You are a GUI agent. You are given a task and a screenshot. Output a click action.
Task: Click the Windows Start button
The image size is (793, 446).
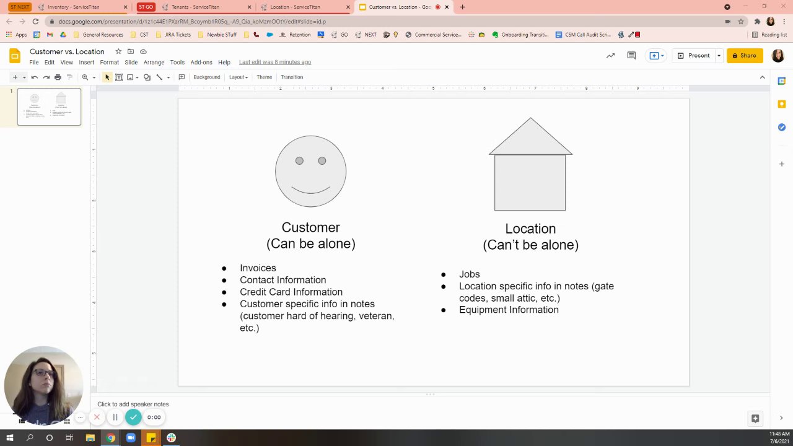[10, 438]
